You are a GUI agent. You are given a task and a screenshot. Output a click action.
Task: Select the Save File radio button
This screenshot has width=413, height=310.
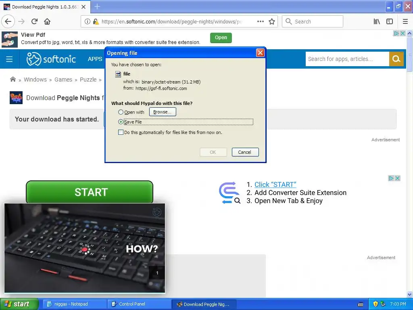[x=121, y=122]
